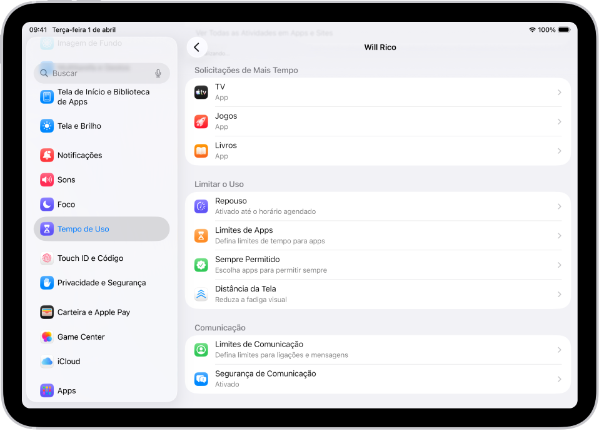599x431 pixels.
Task: Select Game Center in sidebar
Action: [x=102, y=337]
